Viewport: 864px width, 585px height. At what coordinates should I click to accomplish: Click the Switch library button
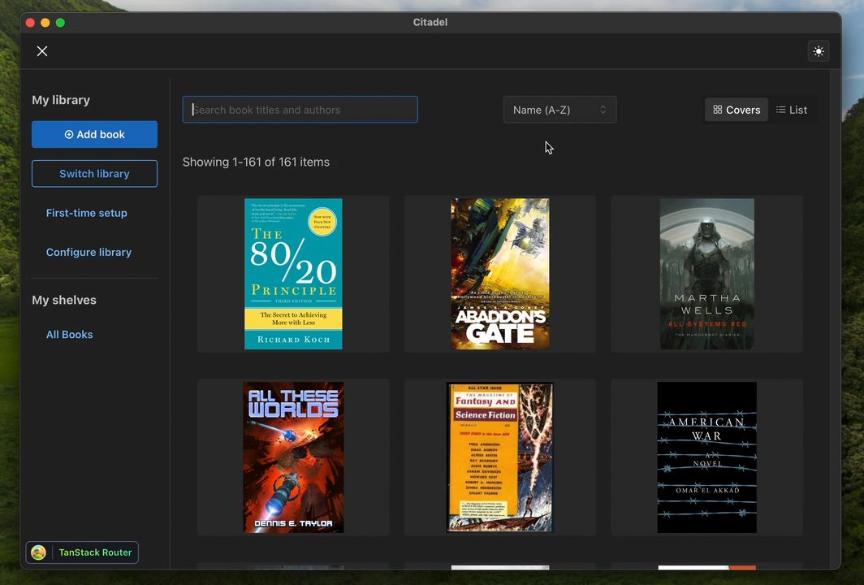click(x=94, y=173)
